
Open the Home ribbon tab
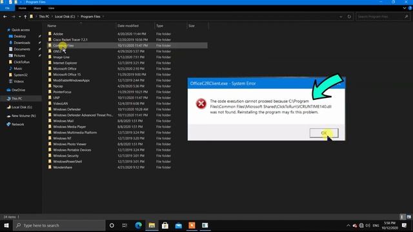[23, 8]
